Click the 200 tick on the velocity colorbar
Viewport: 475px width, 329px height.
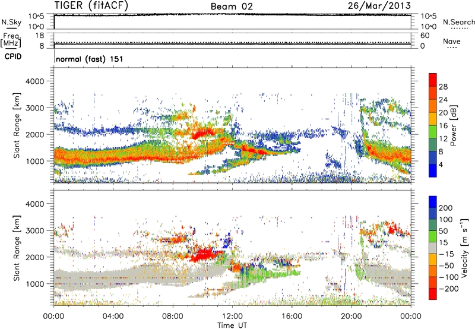pyautogui.click(x=446, y=208)
